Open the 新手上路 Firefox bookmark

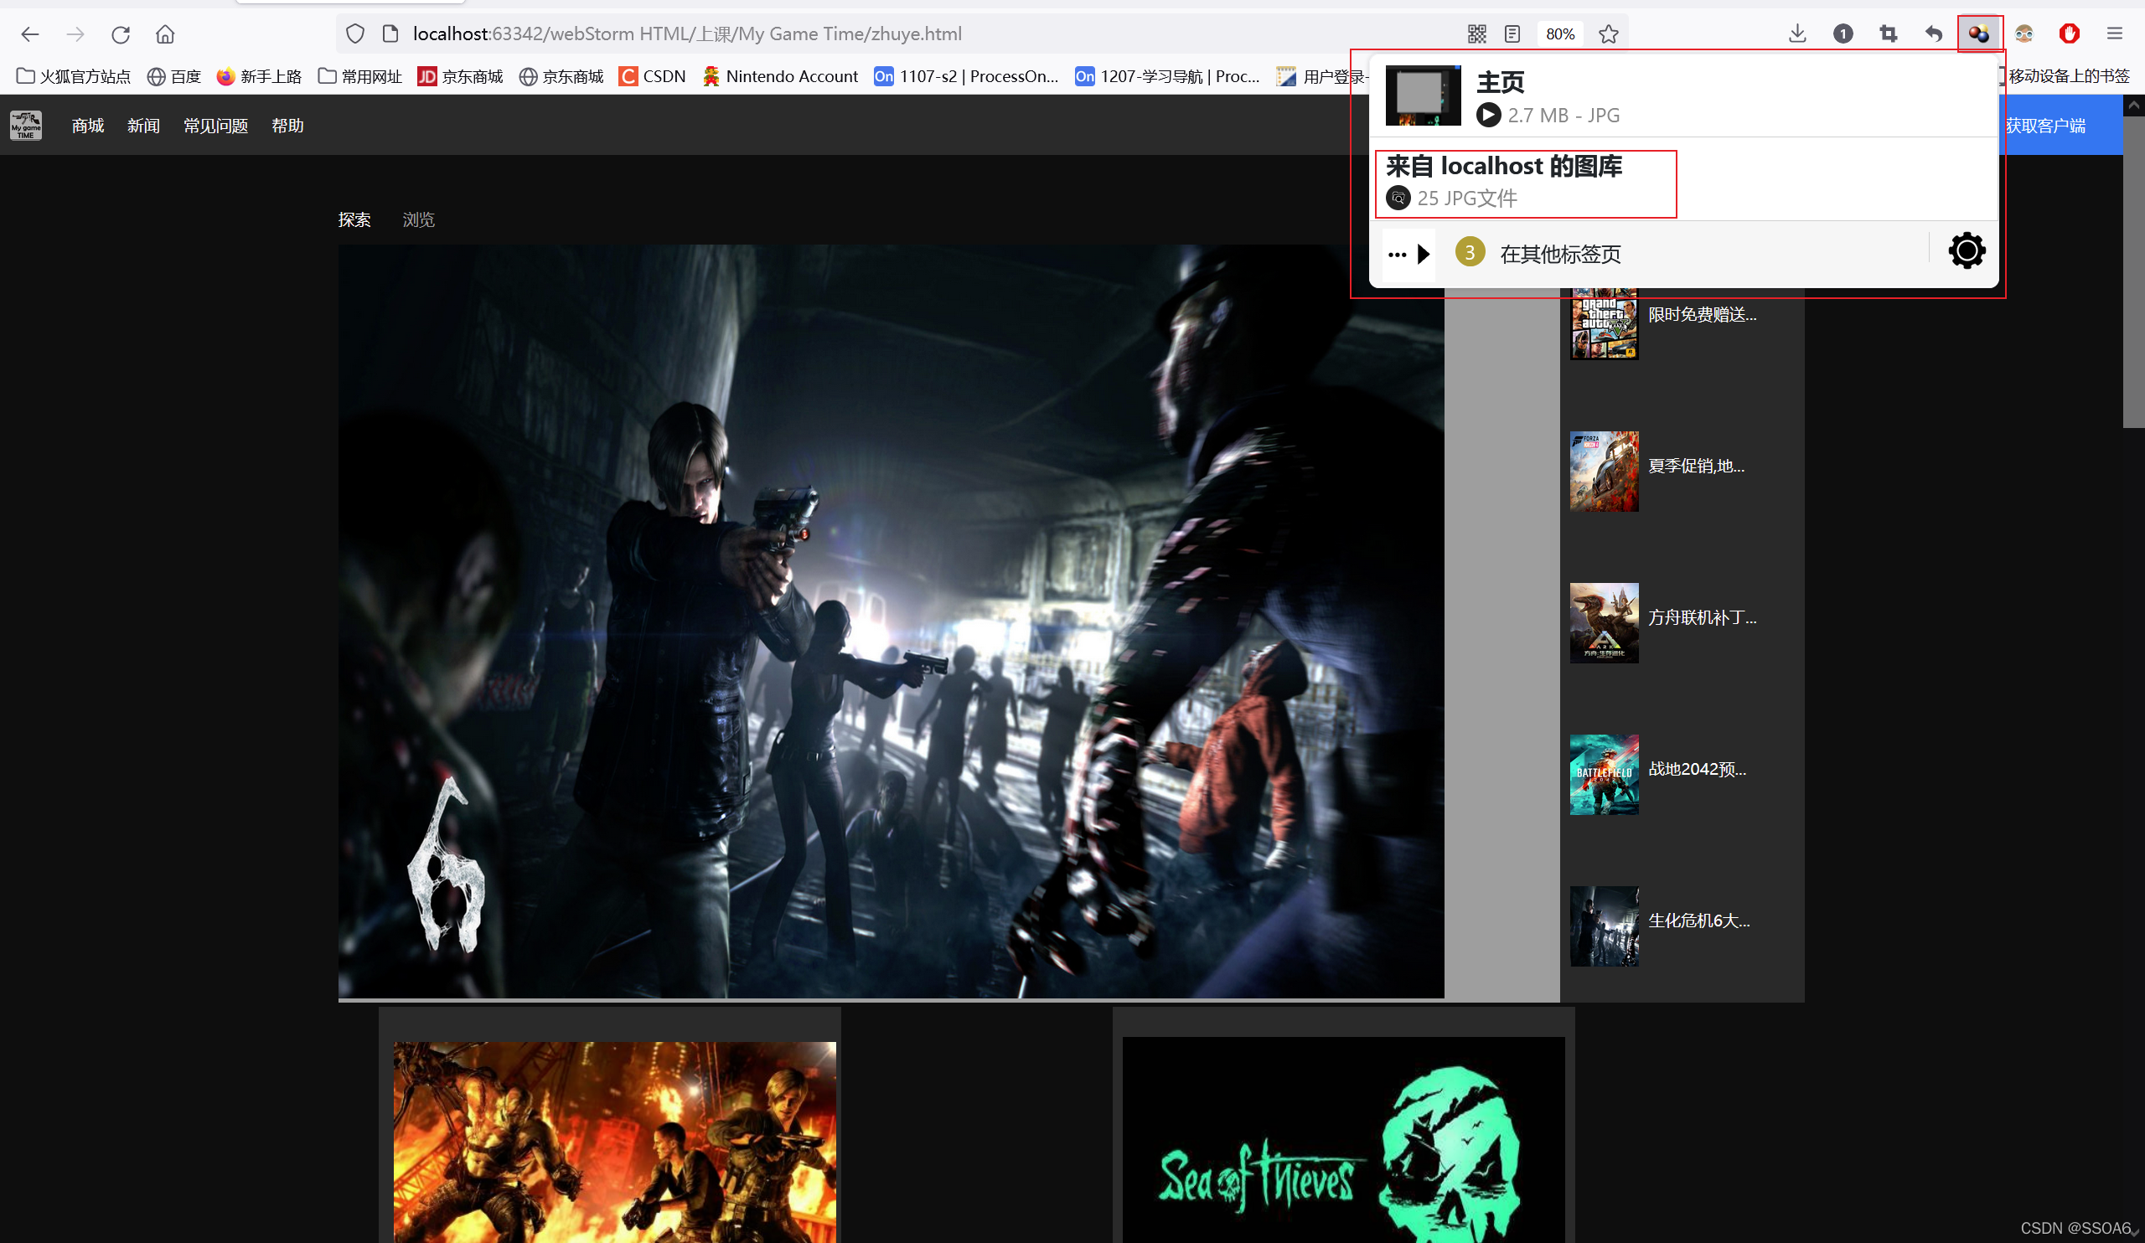(259, 76)
